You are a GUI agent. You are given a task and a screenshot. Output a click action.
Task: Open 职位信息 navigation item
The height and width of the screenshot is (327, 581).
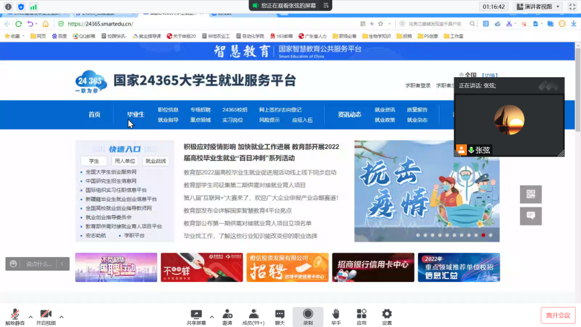tap(168, 109)
